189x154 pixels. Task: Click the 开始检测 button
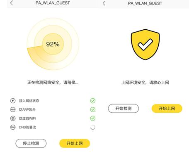(124, 109)
